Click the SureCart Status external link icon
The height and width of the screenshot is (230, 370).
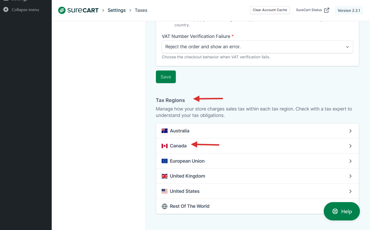pyautogui.click(x=327, y=10)
